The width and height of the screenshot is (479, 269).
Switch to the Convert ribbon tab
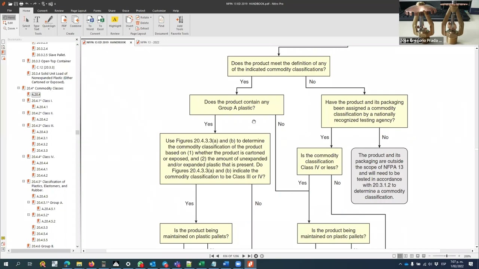42,10
